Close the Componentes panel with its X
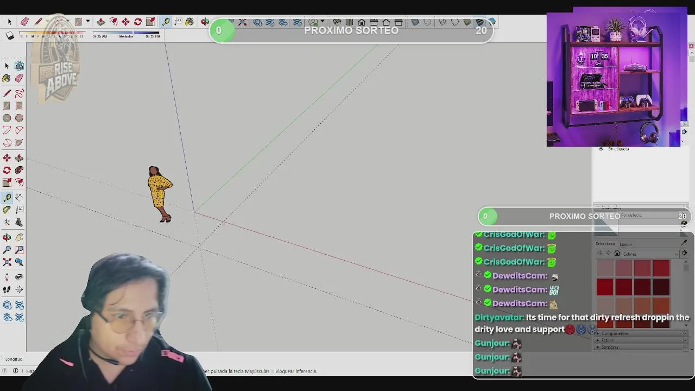 (685, 333)
